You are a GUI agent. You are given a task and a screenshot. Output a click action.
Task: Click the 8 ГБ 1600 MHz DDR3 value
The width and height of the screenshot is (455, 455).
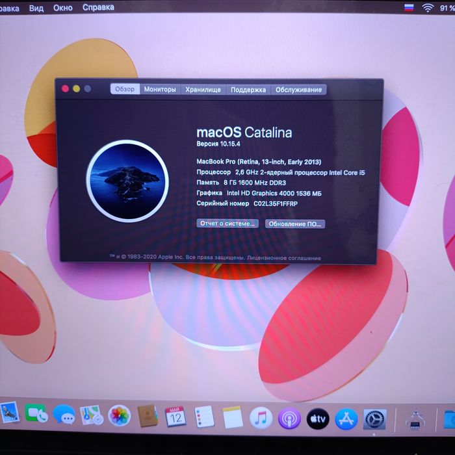(x=255, y=183)
